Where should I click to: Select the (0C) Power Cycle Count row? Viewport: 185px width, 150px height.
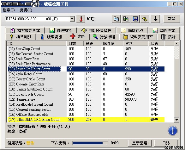[x=86, y=79]
